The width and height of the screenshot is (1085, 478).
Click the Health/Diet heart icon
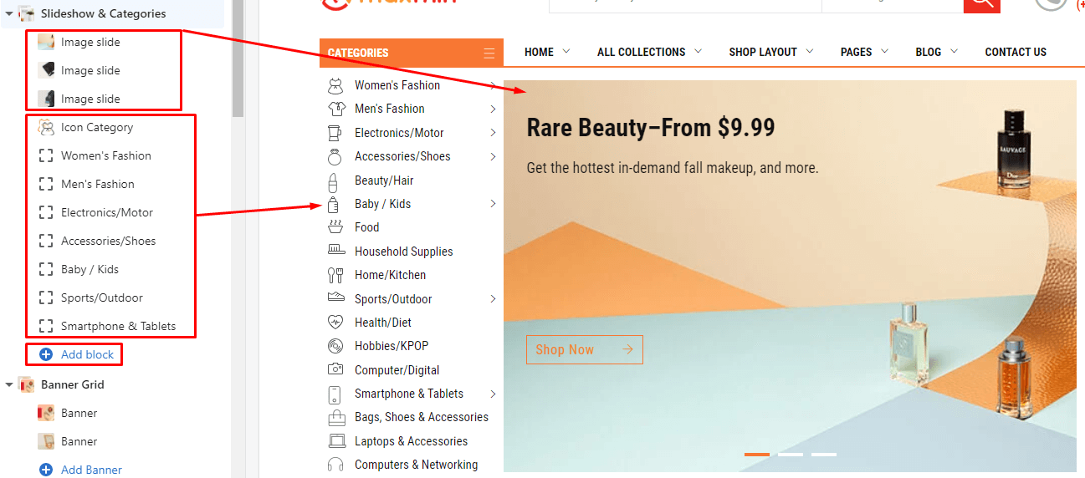pos(335,323)
